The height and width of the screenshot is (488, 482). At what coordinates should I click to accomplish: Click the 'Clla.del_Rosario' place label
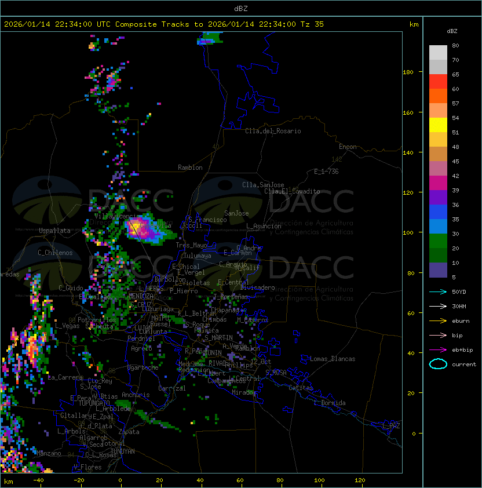point(273,131)
